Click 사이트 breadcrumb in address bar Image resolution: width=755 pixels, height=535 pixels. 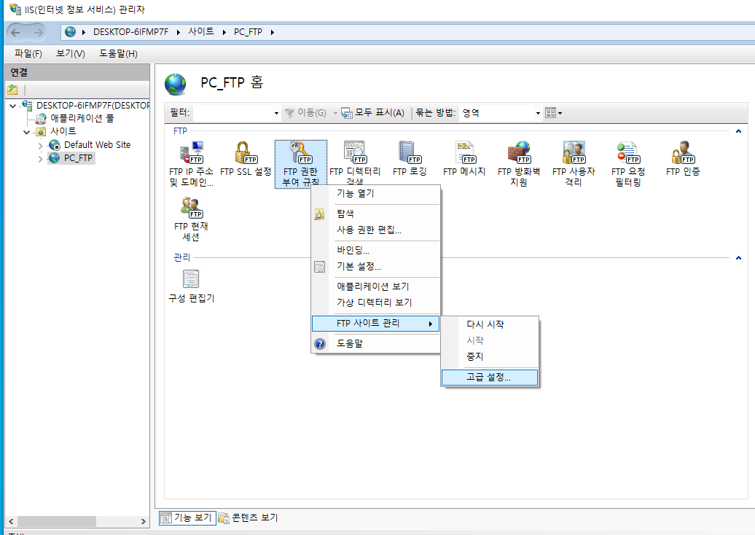click(201, 32)
